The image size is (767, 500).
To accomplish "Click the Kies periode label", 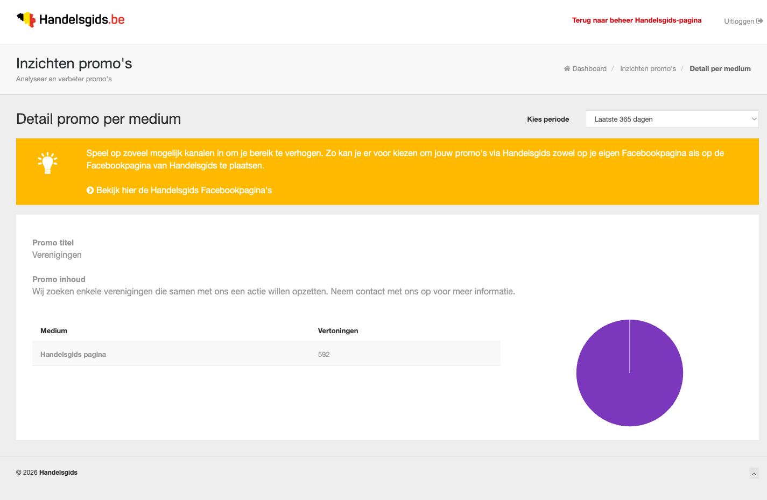I will click(x=548, y=119).
